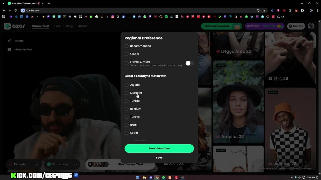Open the C4 bookmarks folder
The width and height of the screenshot is (321, 180).
point(281,17)
